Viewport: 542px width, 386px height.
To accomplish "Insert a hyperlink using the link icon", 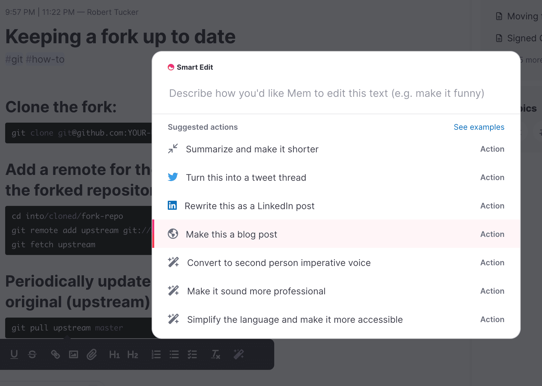I will click(55, 354).
